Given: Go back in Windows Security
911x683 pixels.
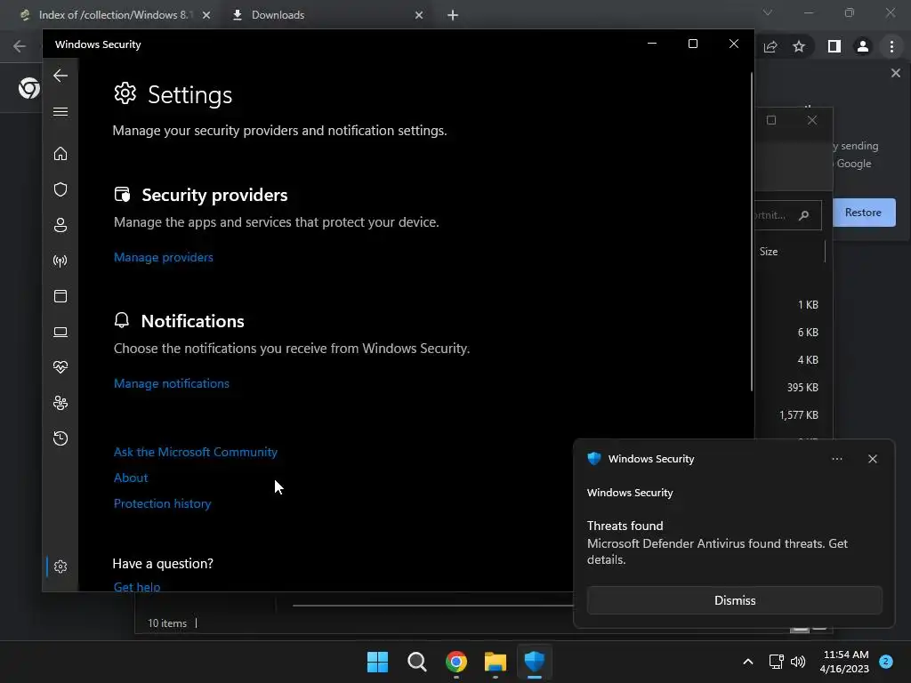Looking at the screenshot, I should [x=60, y=76].
